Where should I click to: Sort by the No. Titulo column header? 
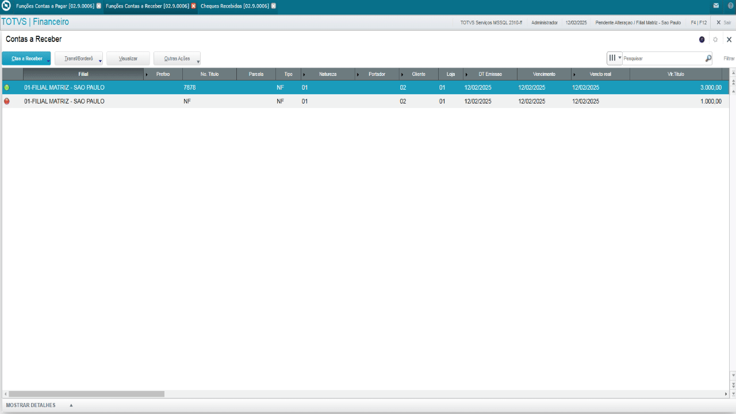[209, 74]
